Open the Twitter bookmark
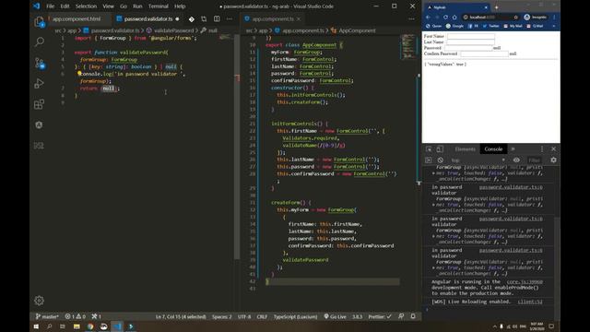Screen dimensions: 590x332 (490, 26)
